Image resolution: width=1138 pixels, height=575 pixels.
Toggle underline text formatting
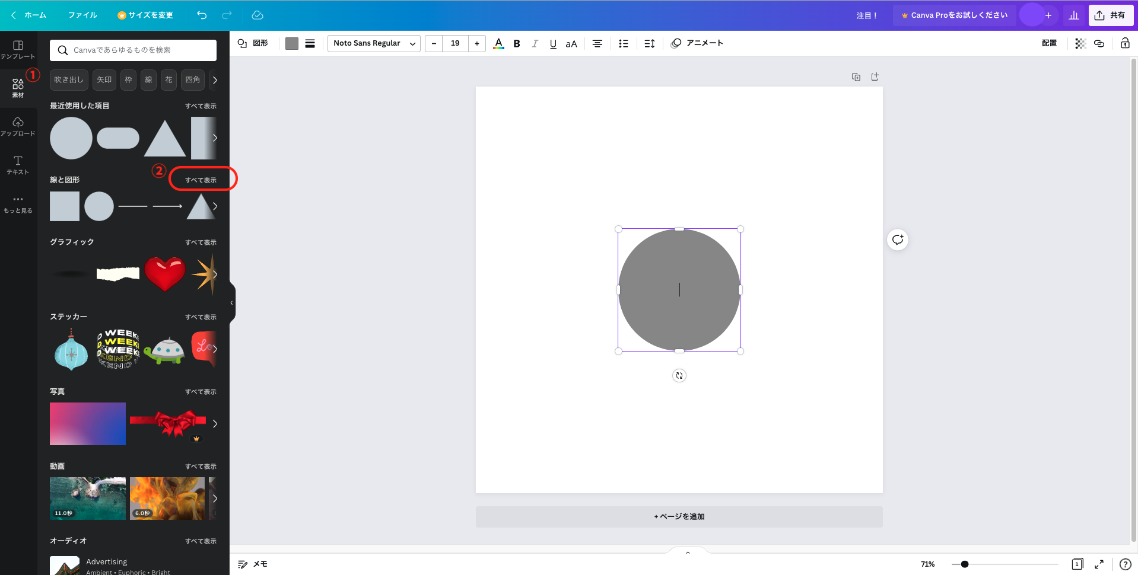[552, 43]
